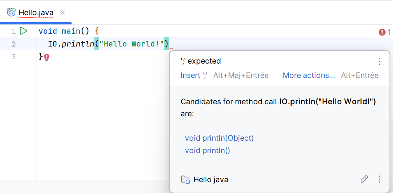This screenshot has width=393, height=193.
Task: Click the green Run icon beside main
Action: tap(23, 31)
